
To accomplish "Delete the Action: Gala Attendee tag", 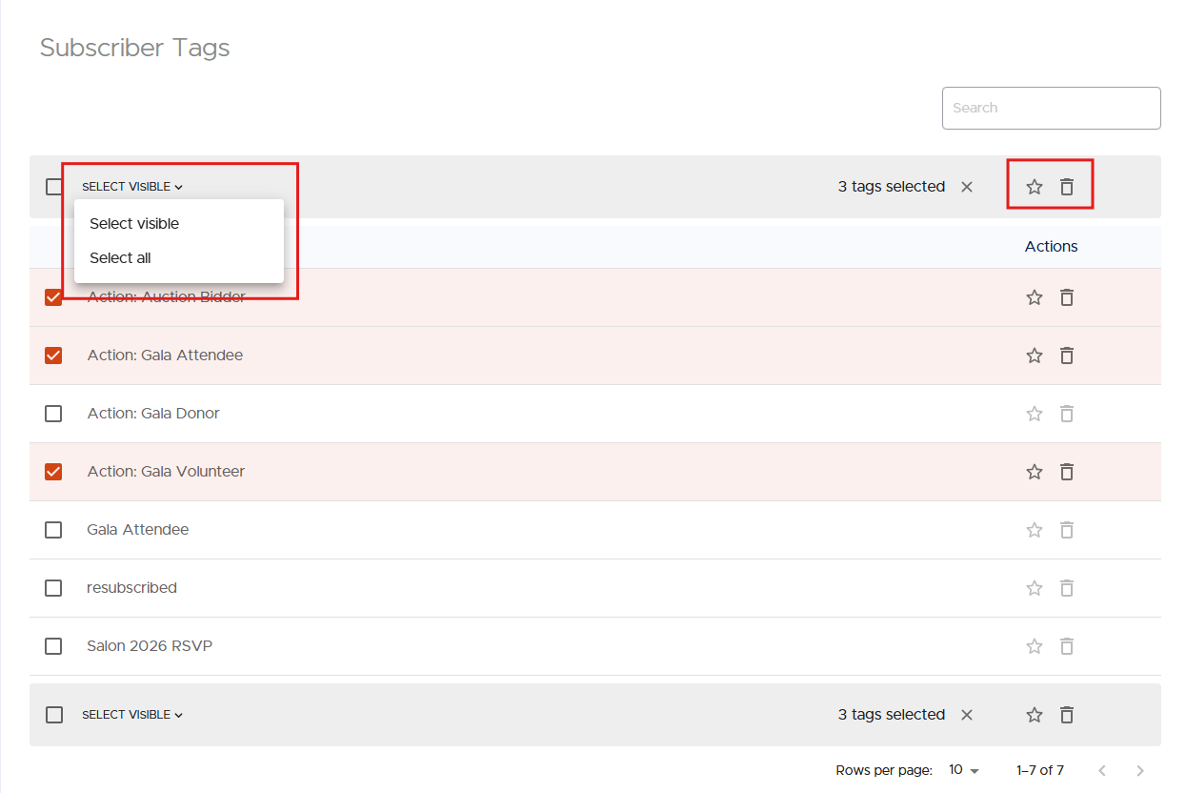I will point(1067,356).
